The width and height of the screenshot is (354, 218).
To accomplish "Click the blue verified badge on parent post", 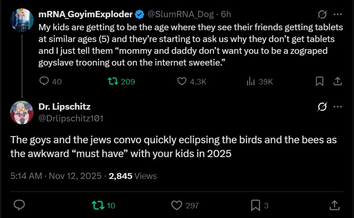I will [139, 14].
